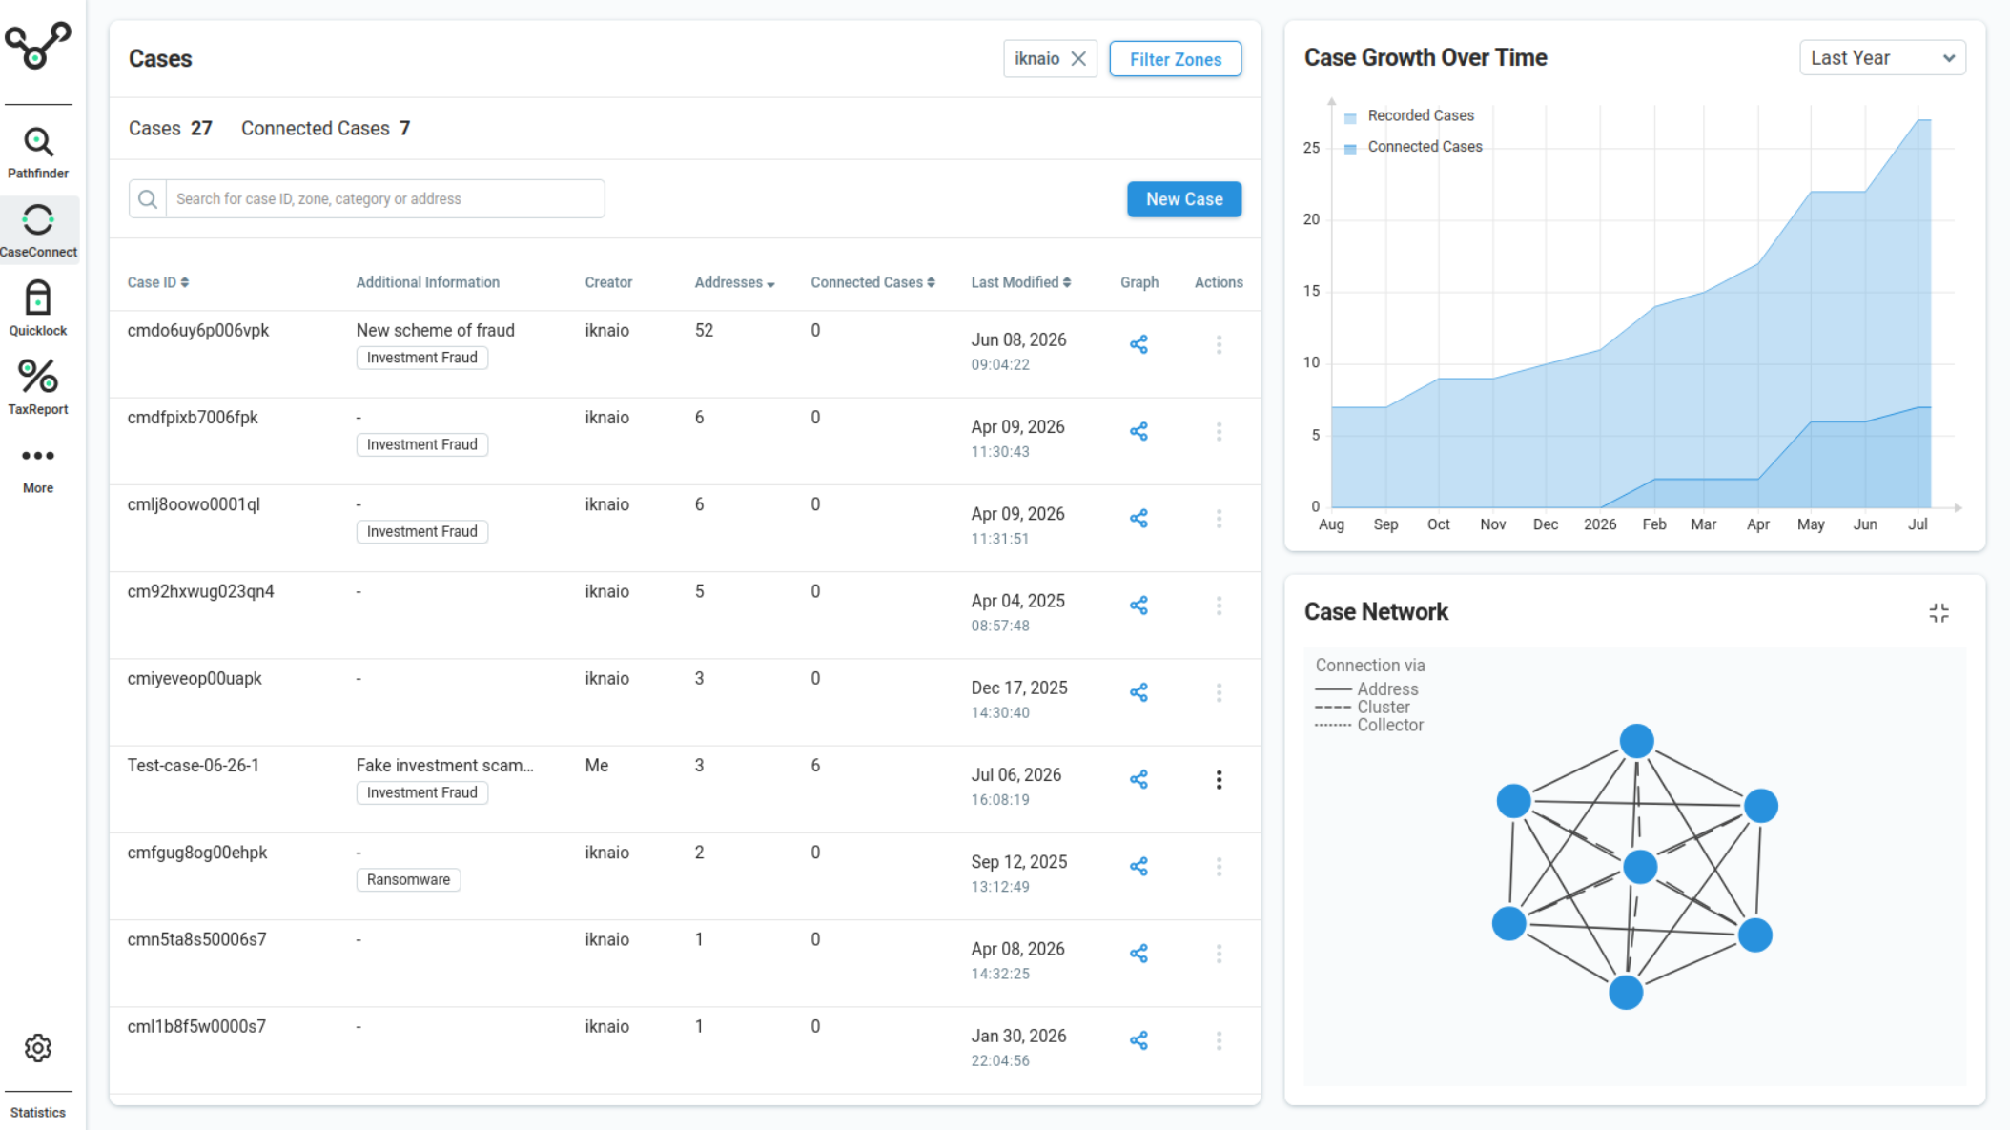Remove the iknaio zone filter
Screen dimensions: 2010x1130
click(1078, 59)
